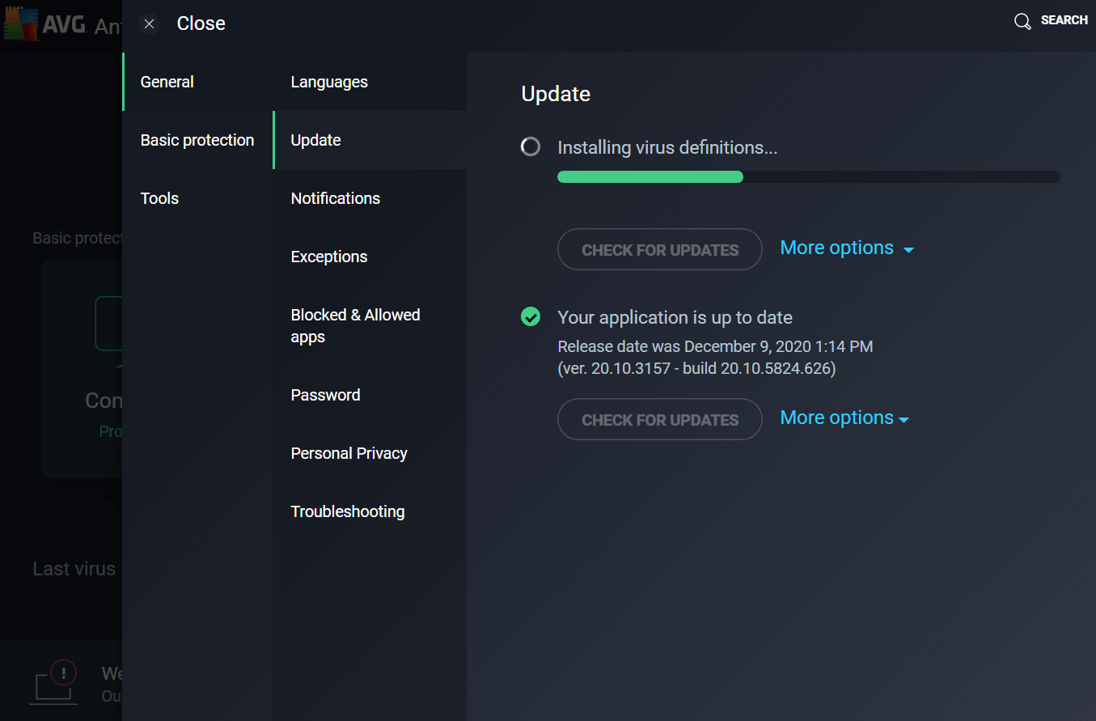Expand More options for virus definitions update
The height and width of the screenshot is (721, 1096).
846,248
